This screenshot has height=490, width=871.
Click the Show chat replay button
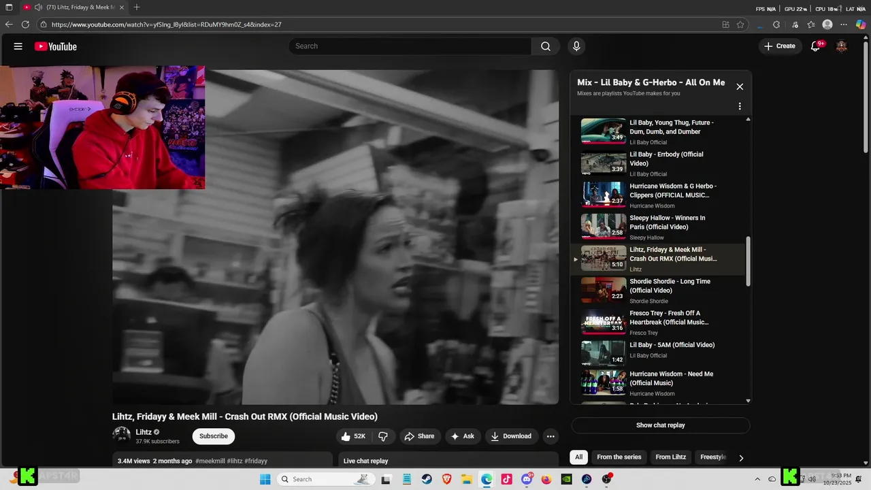pos(661,425)
